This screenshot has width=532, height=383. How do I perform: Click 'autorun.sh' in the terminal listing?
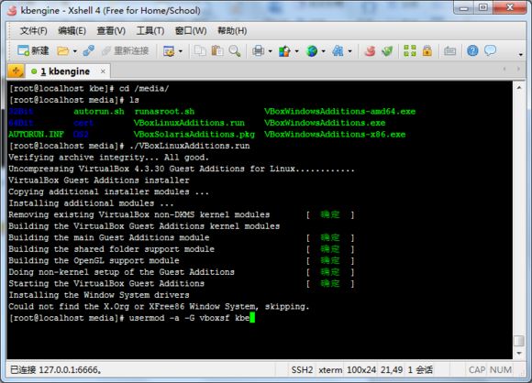click(99, 111)
